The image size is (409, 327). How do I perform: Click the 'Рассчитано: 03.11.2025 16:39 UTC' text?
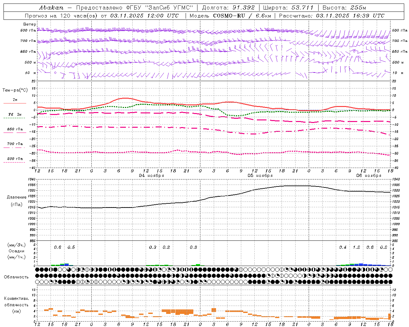click(332, 16)
